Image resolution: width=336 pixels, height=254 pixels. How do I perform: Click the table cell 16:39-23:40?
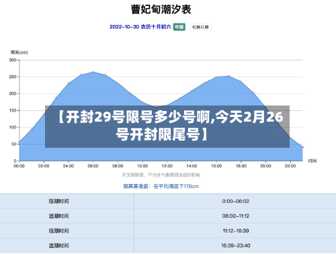(x=236, y=245)
